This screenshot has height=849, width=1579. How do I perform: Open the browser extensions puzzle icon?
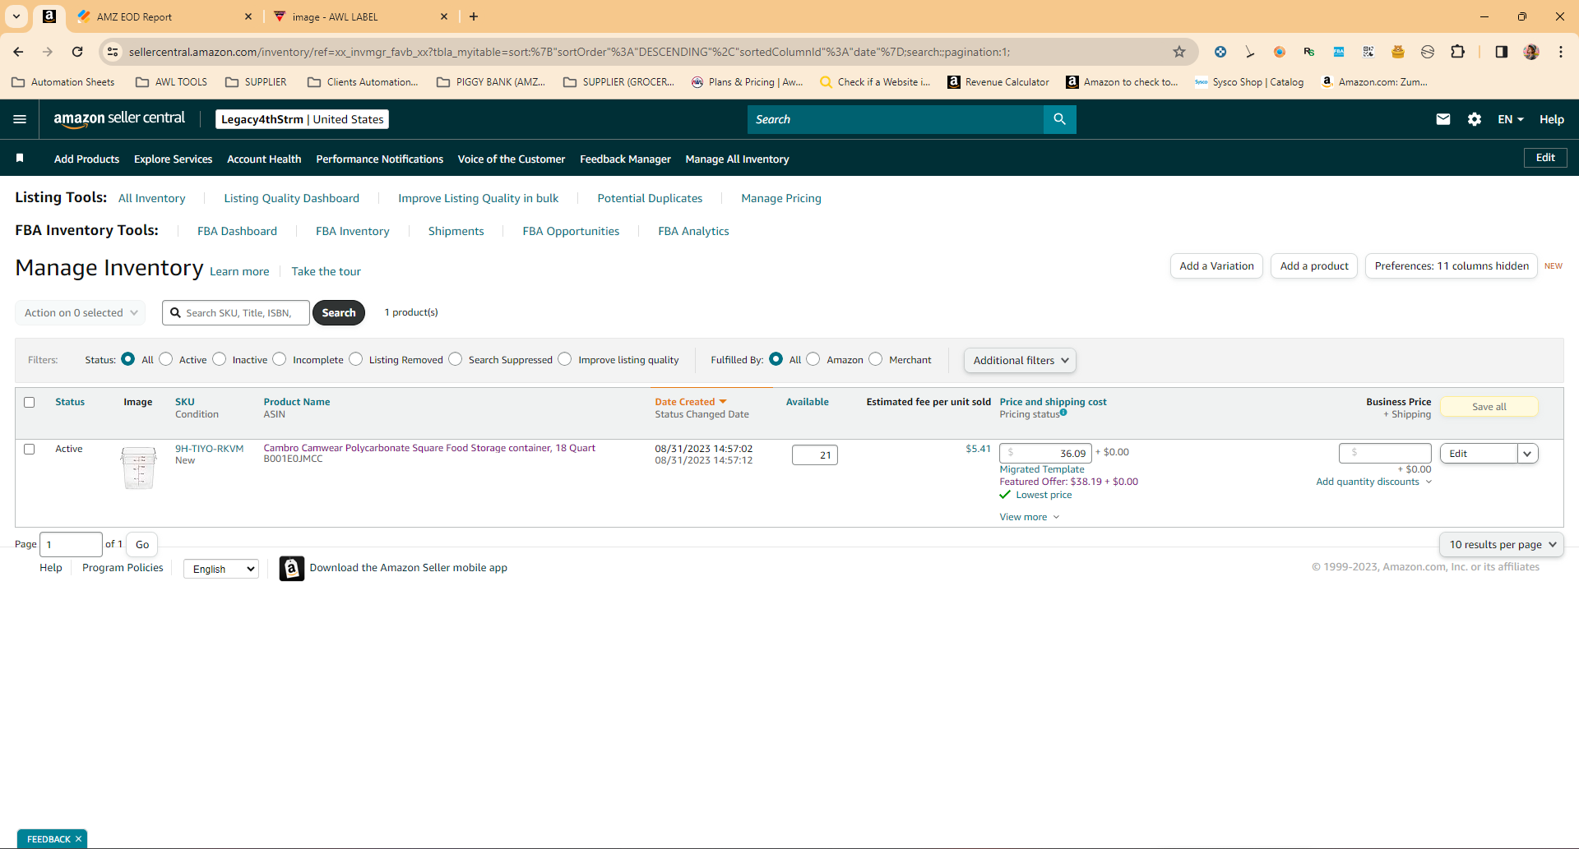pyautogui.click(x=1457, y=52)
